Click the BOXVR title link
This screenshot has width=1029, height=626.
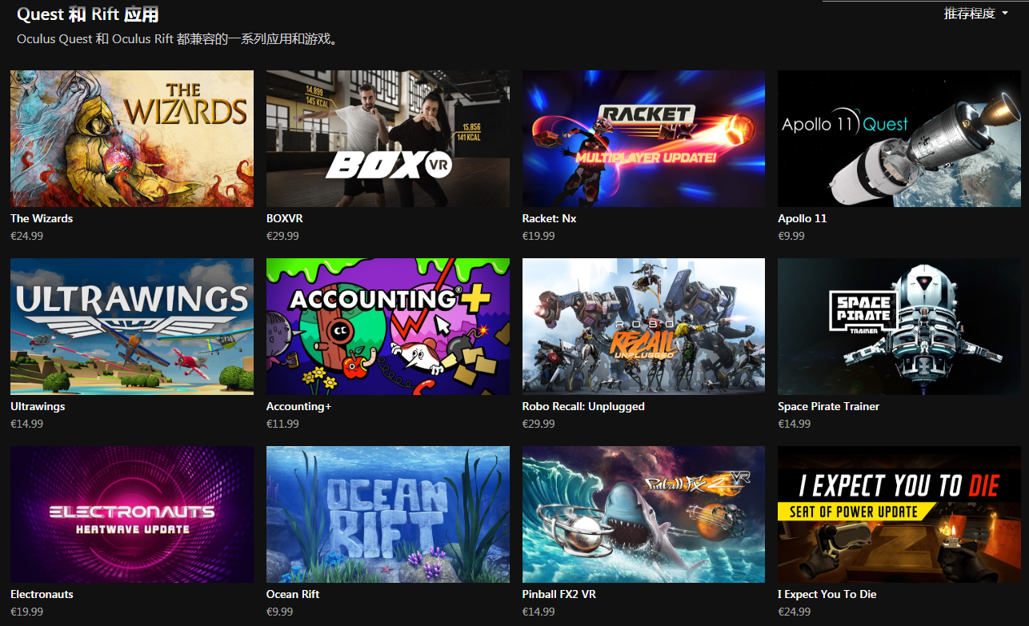tap(285, 218)
